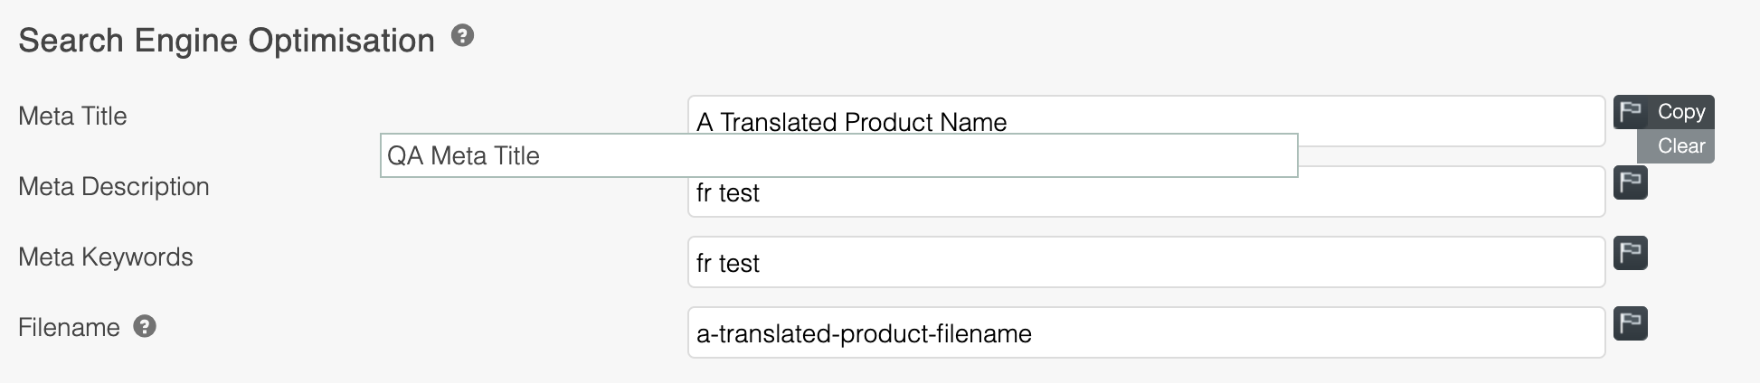This screenshot has width=1760, height=383.
Task: Click the Meta Keywords label
Action: [106, 257]
